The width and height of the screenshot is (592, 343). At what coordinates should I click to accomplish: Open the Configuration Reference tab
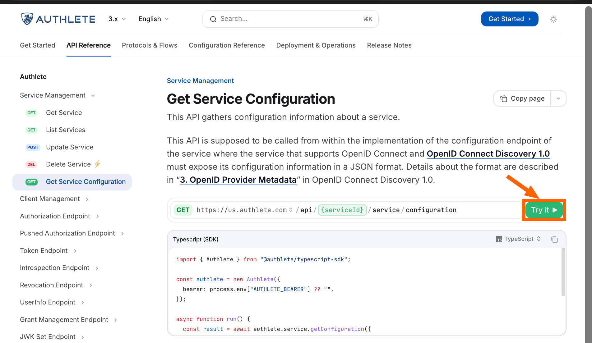[x=227, y=45]
